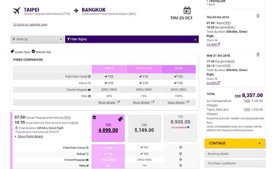Click unavailable icon in Flexi Miles row
The height and width of the screenshot is (169, 274).
click(180, 165)
